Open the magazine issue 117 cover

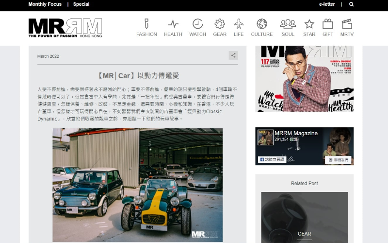[x=304, y=78]
